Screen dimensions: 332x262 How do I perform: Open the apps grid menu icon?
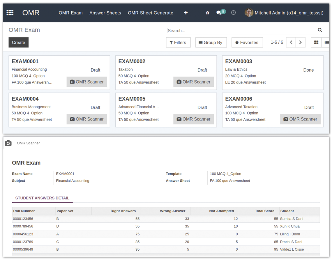click(10, 13)
